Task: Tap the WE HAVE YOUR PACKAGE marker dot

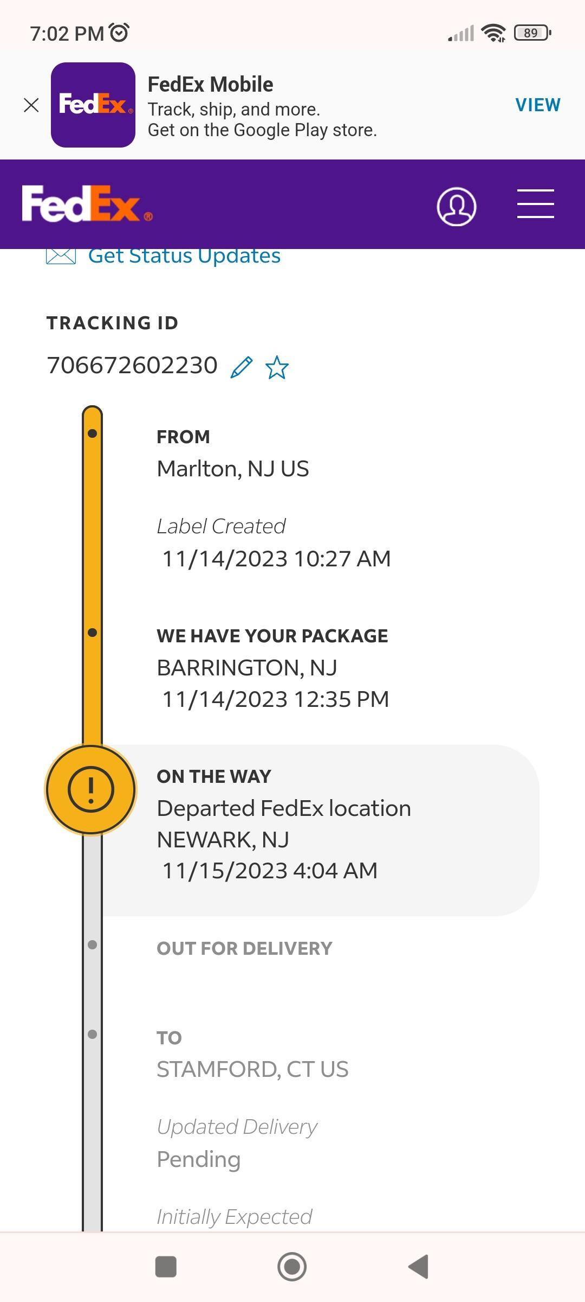Action: point(92,633)
